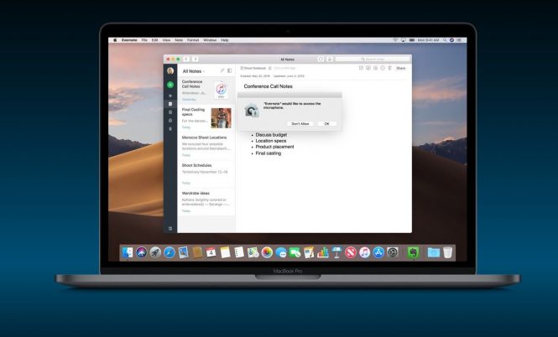The height and width of the screenshot is (337, 558).
Task: Click the search notes field
Action: click(x=384, y=59)
